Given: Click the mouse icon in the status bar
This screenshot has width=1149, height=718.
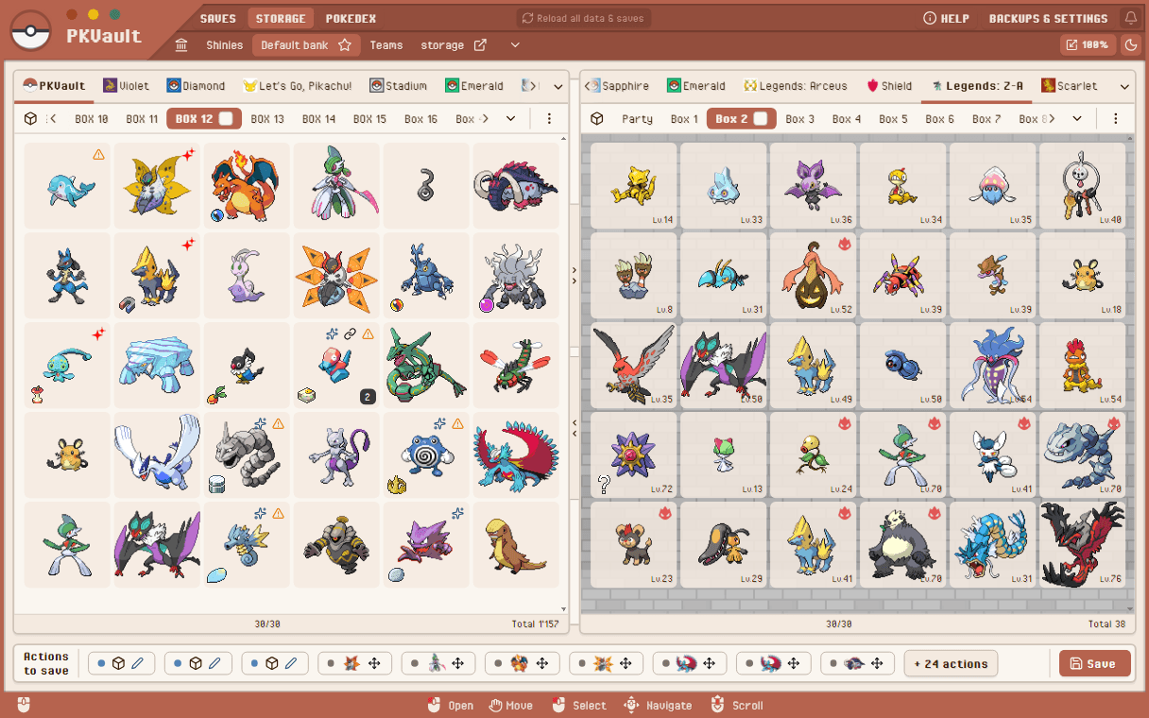Looking at the screenshot, I should (24, 705).
